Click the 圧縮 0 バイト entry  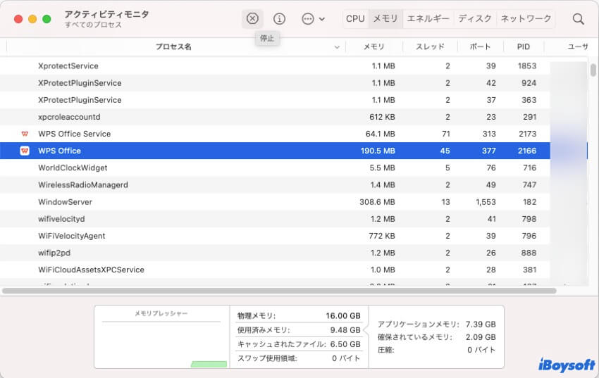pos(437,350)
